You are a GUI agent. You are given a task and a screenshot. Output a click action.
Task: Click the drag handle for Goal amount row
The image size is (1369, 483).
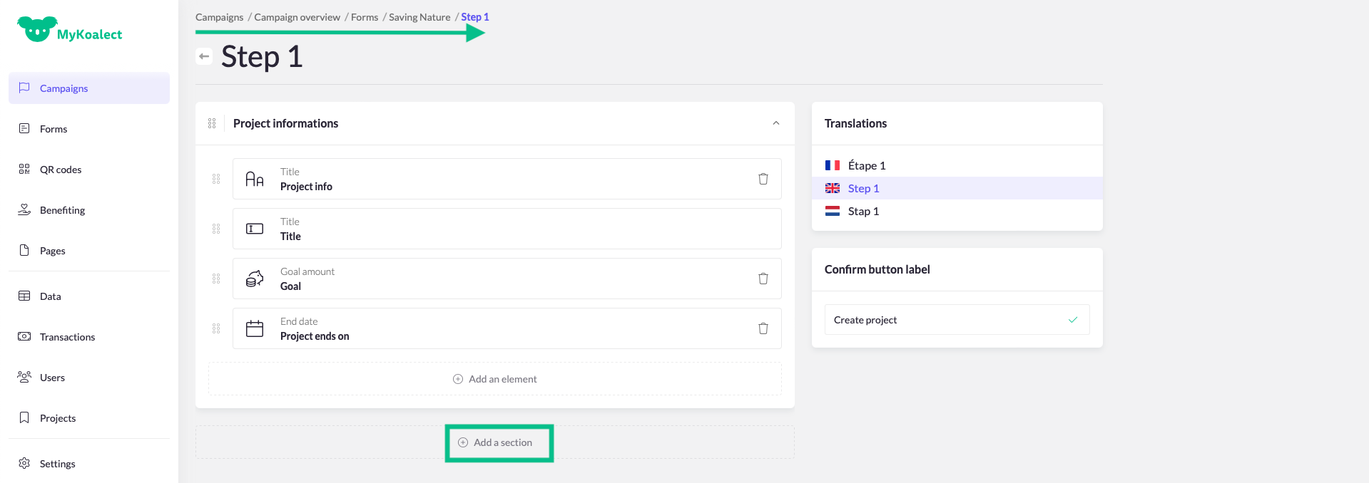pyautogui.click(x=216, y=279)
